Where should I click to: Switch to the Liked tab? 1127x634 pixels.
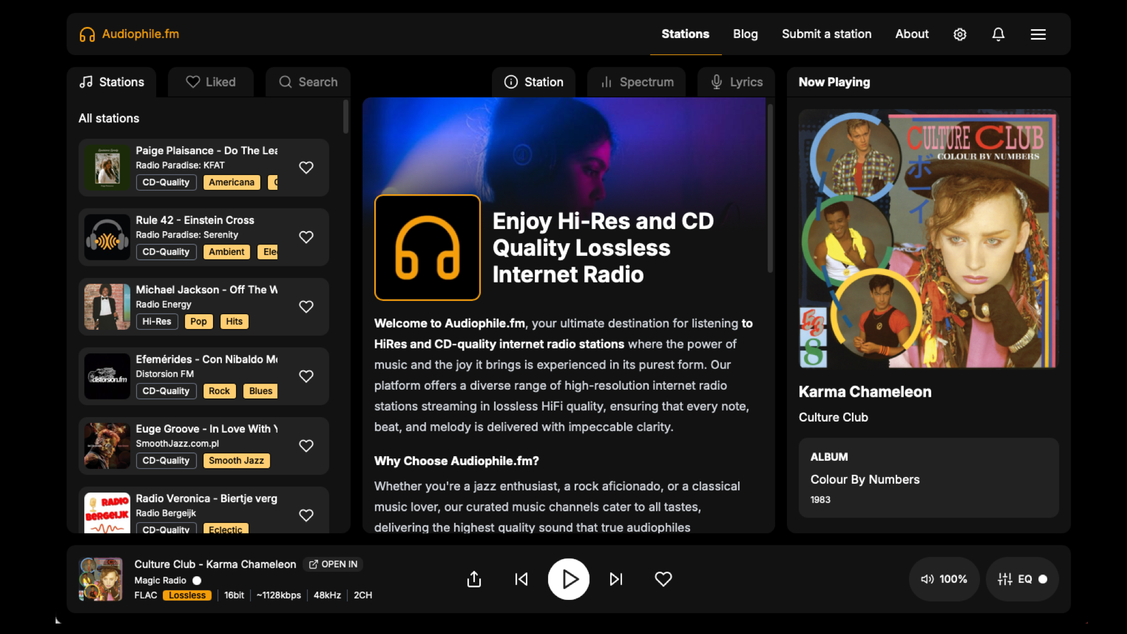pos(211,82)
